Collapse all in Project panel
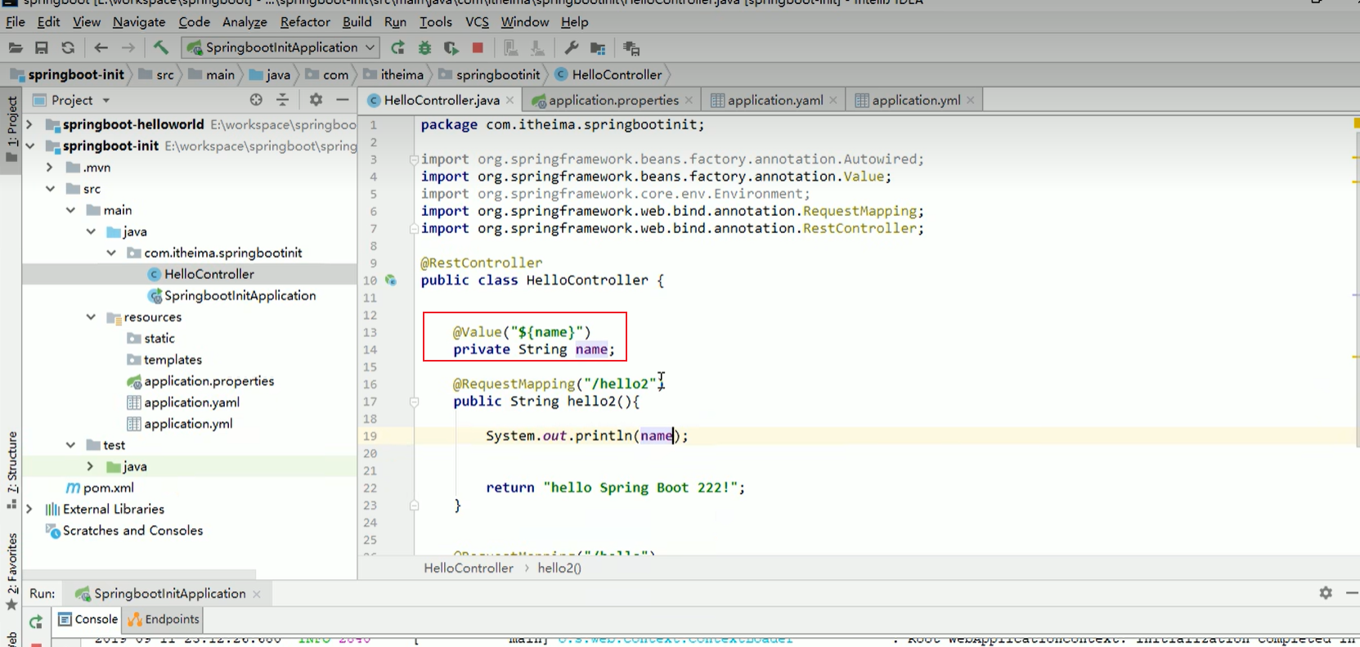 282,100
